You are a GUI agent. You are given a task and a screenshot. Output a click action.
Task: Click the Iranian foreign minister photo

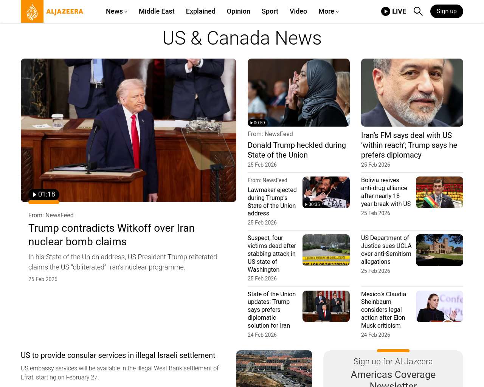412,93
